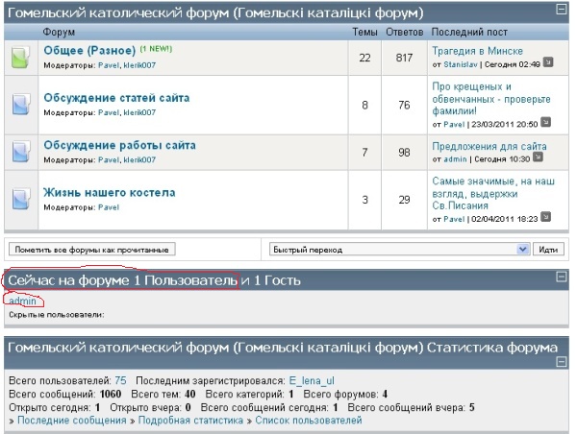
Task: Go to last post icon for Предложения для сайта
Action: coord(538,157)
